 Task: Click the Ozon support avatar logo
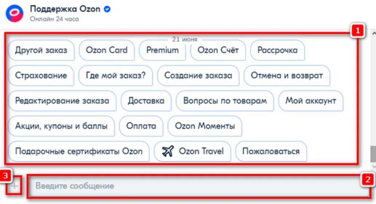click(14, 13)
